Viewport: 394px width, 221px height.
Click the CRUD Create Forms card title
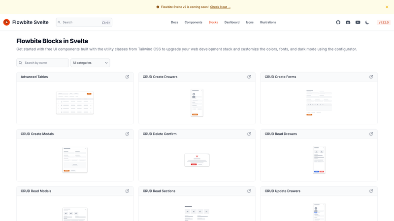pyautogui.click(x=280, y=77)
